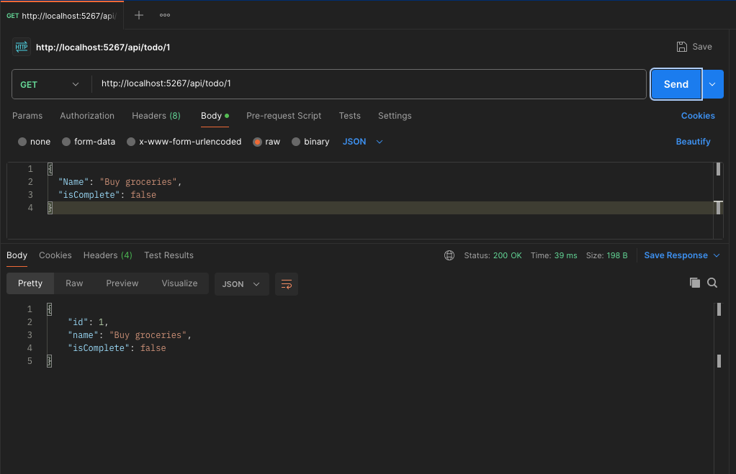Open the Cookies link
Image resolution: width=736 pixels, height=474 pixels.
pos(698,116)
